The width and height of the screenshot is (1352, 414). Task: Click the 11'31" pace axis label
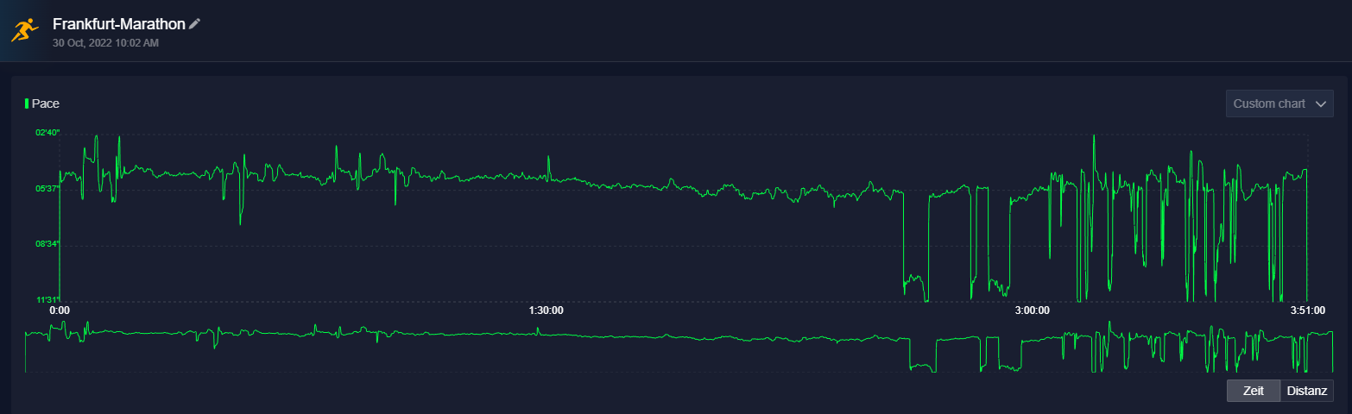(x=47, y=300)
